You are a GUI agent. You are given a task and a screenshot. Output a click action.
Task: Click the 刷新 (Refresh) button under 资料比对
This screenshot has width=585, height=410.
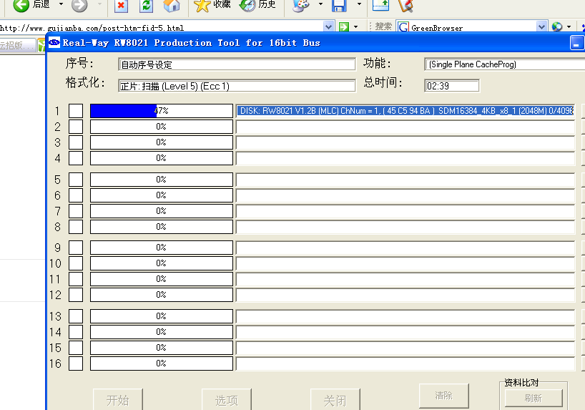click(x=534, y=398)
